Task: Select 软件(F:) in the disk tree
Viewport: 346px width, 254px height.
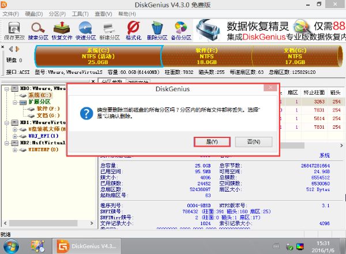Action: pos(48,109)
